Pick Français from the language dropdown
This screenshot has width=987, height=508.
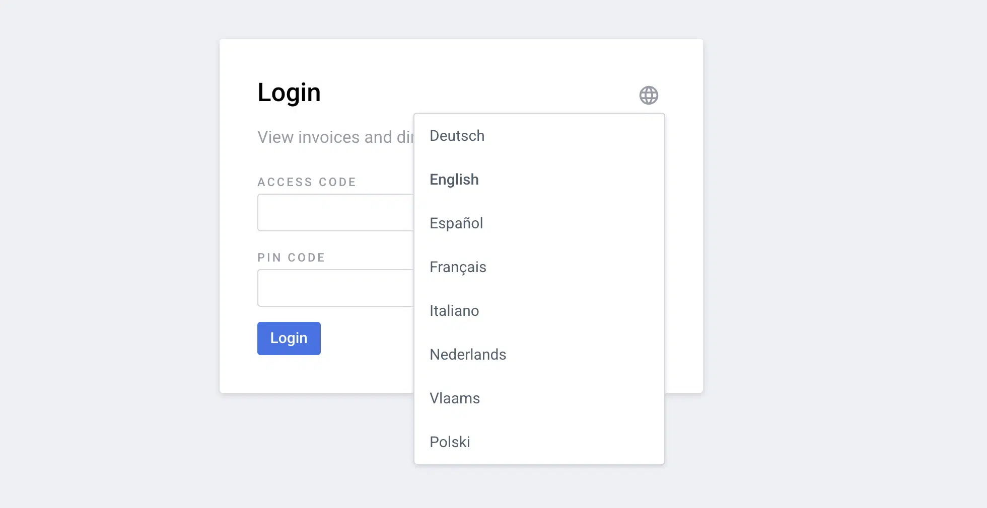pyautogui.click(x=458, y=267)
